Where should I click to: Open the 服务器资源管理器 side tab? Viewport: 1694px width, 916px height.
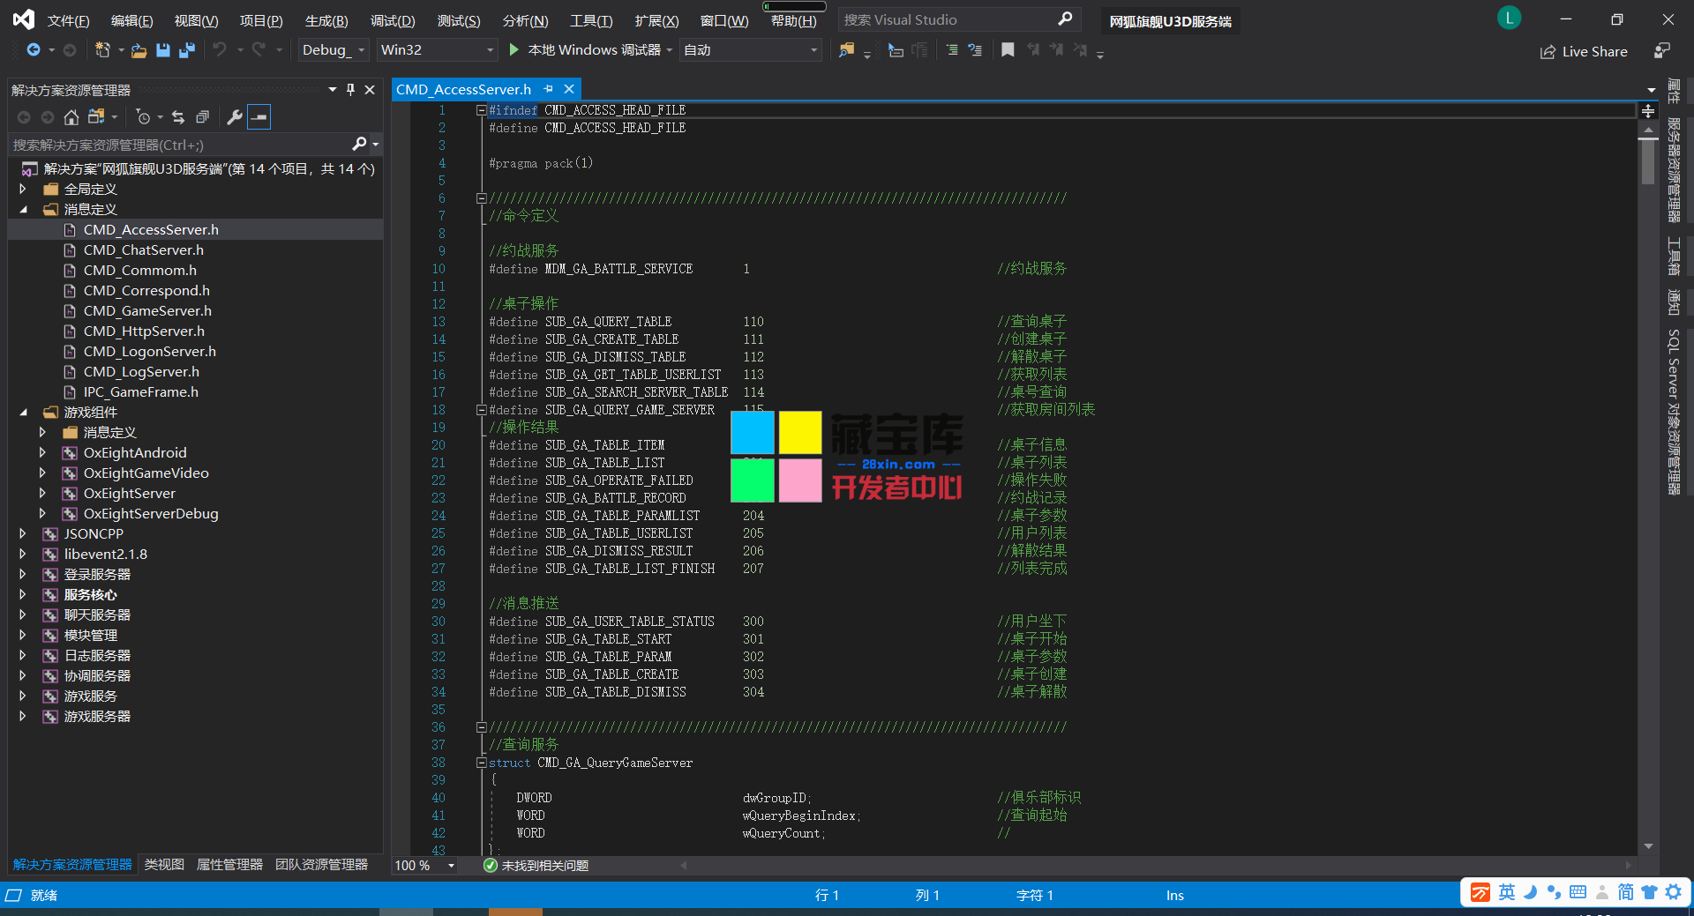coord(1674,169)
